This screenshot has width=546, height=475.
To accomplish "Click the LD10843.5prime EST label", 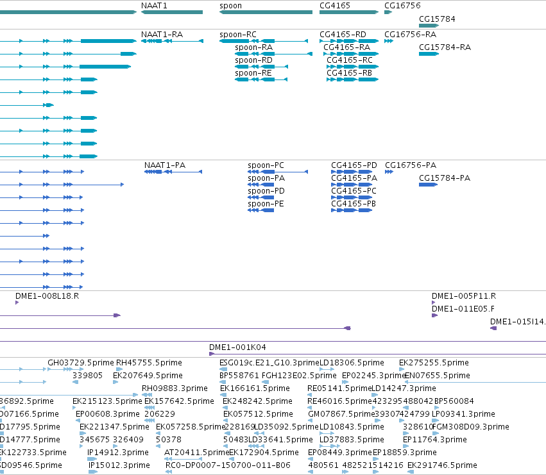I will pyautogui.click(x=352, y=428).
